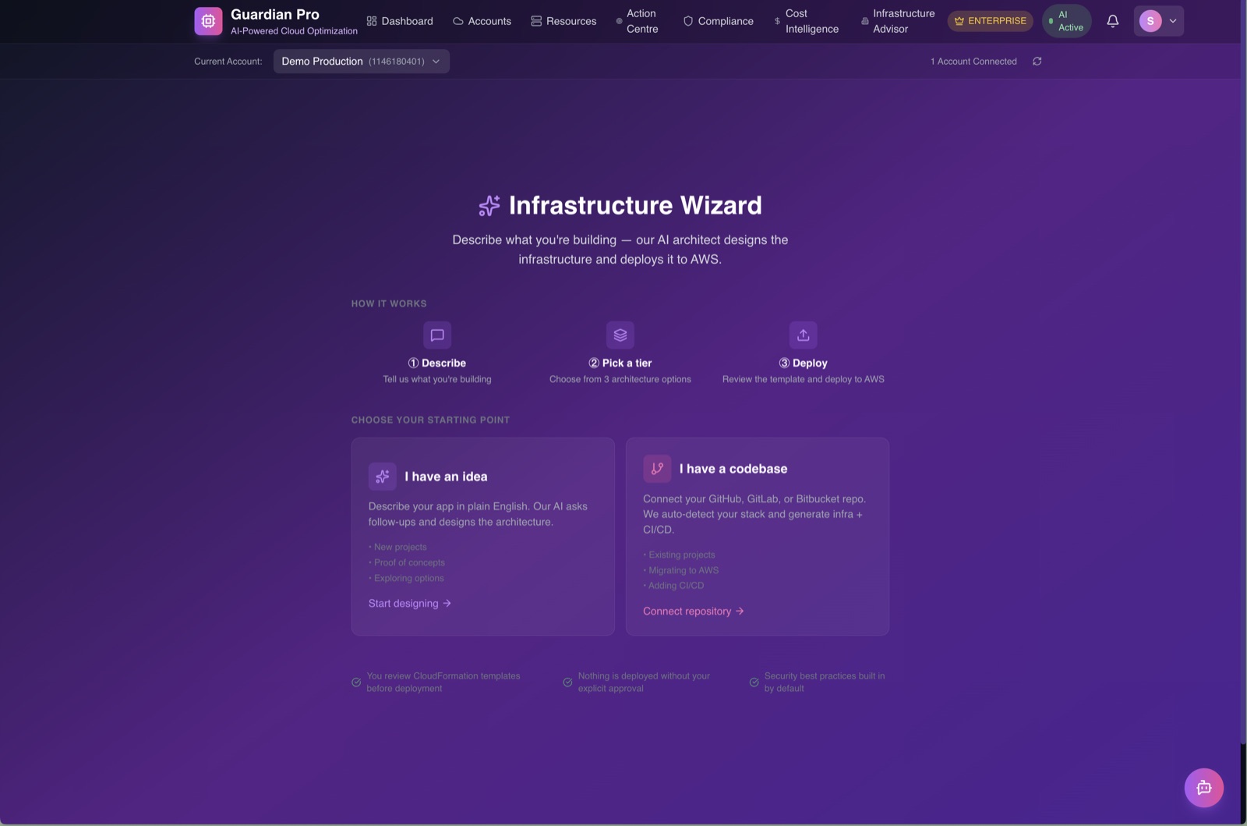Refresh connected accounts with the sync icon

coord(1037,62)
